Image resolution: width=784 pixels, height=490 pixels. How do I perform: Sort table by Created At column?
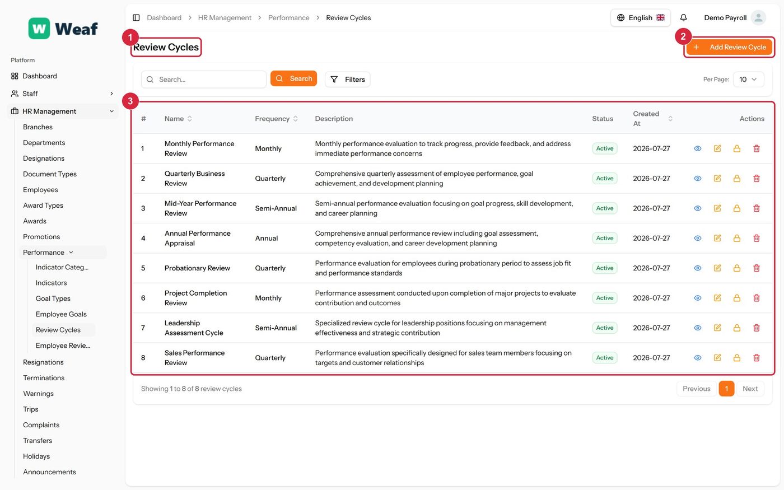(653, 119)
